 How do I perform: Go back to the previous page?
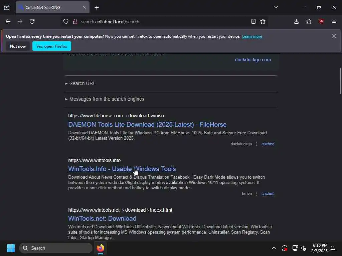[x=8, y=22]
